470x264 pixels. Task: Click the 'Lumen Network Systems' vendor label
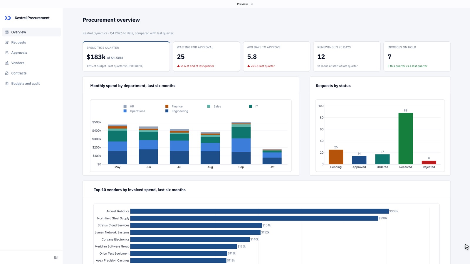[x=112, y=232]
